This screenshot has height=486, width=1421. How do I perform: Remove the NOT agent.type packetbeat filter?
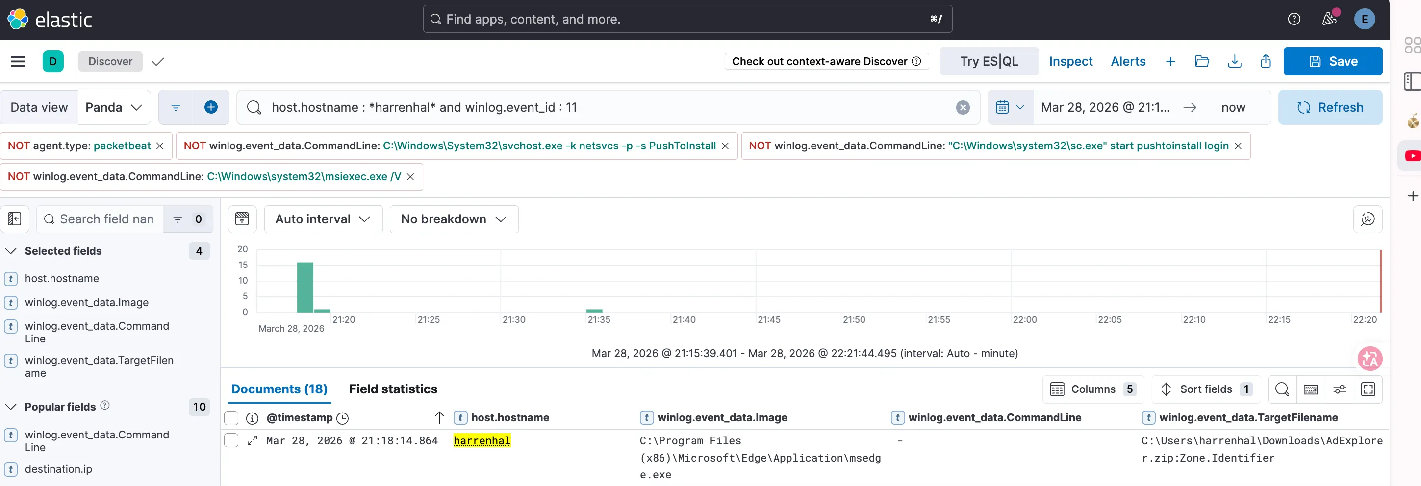pyautogui.click(x=160, y=146)
